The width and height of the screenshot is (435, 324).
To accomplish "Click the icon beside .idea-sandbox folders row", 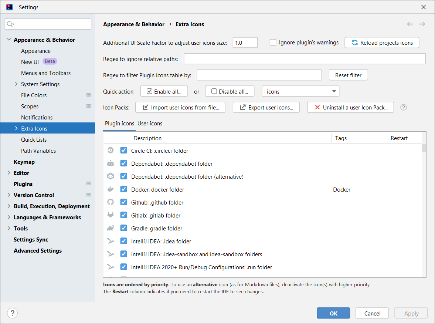I will click(x=111, y=254).
